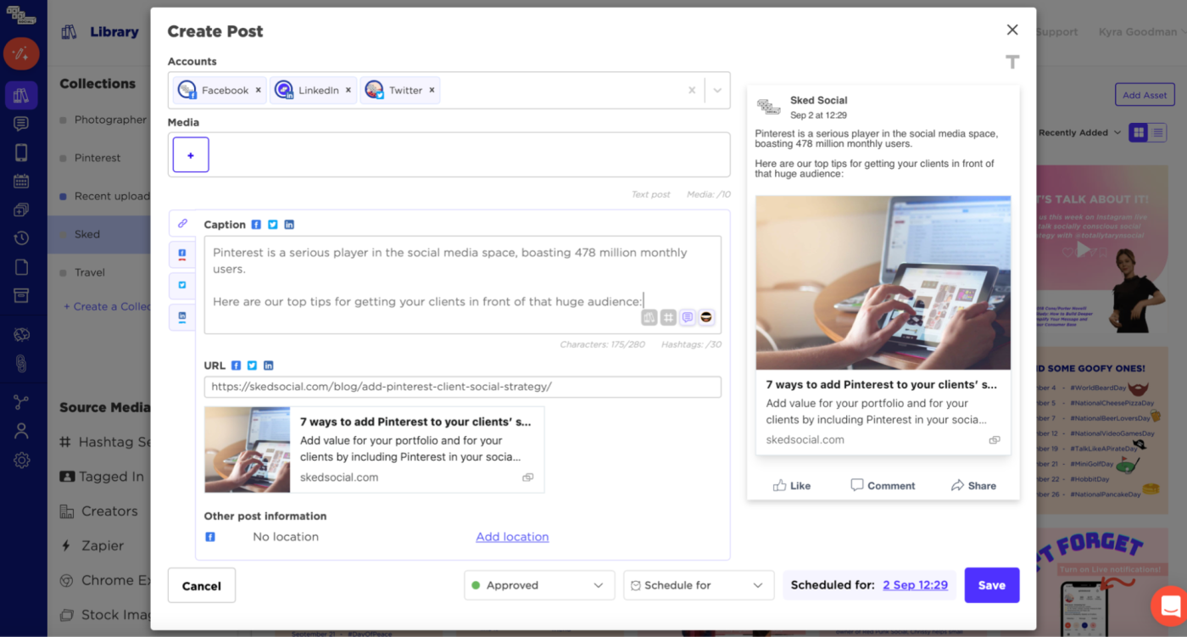Click Add Asset button in Library
Viewport: 1187px width, 637px height.
[x=1145, y=95]
